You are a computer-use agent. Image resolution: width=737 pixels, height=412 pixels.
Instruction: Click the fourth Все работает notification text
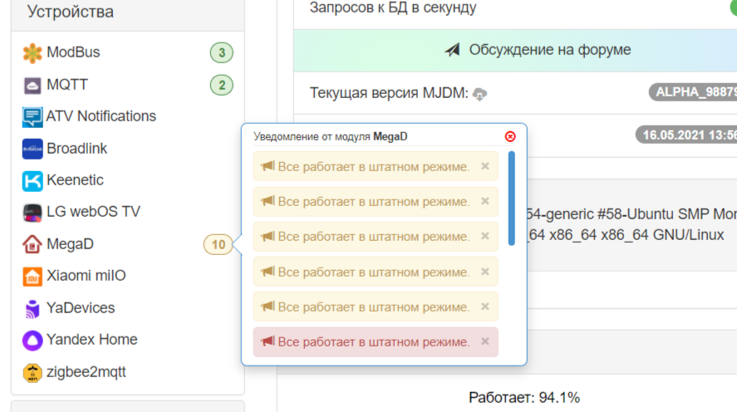click(x=374, y=272)
